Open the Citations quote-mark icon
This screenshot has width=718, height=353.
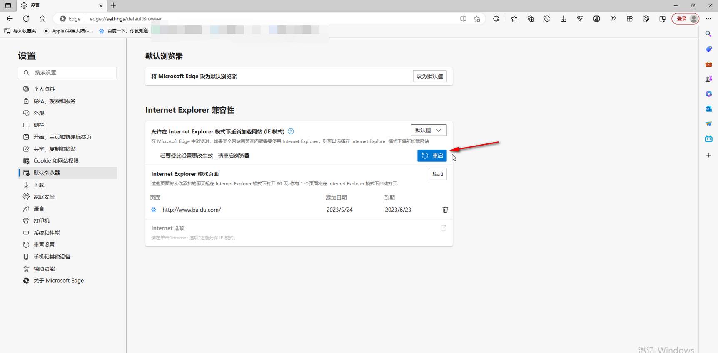click(613, 19)
